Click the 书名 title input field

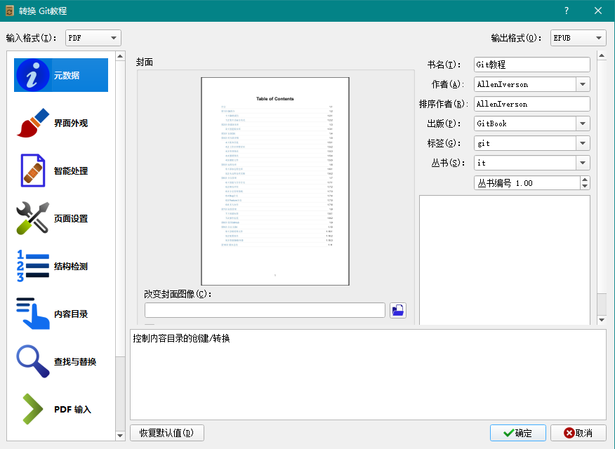[532, 65]
